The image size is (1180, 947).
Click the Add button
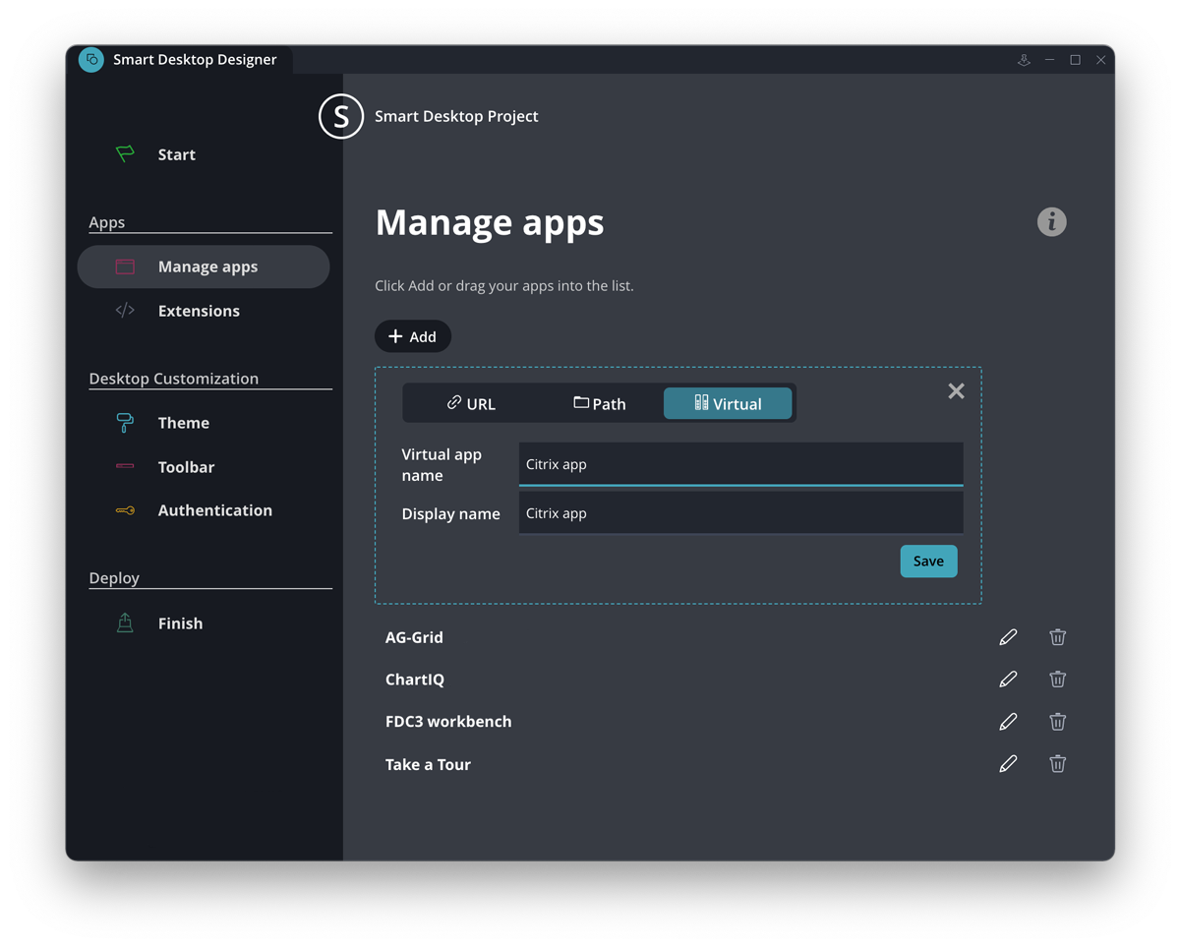click(x=413, y=336)
